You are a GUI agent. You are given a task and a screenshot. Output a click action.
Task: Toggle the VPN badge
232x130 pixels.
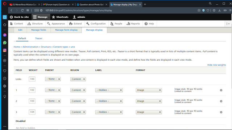pos(37,10)
